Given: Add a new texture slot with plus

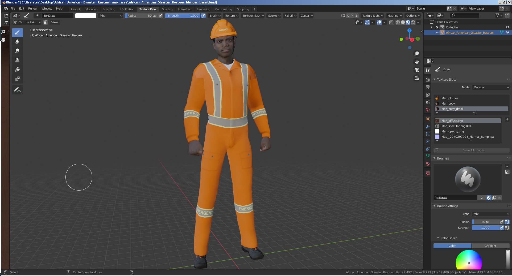Looking at the screenshot, I should pyautogui.click(x=507, y=119).
